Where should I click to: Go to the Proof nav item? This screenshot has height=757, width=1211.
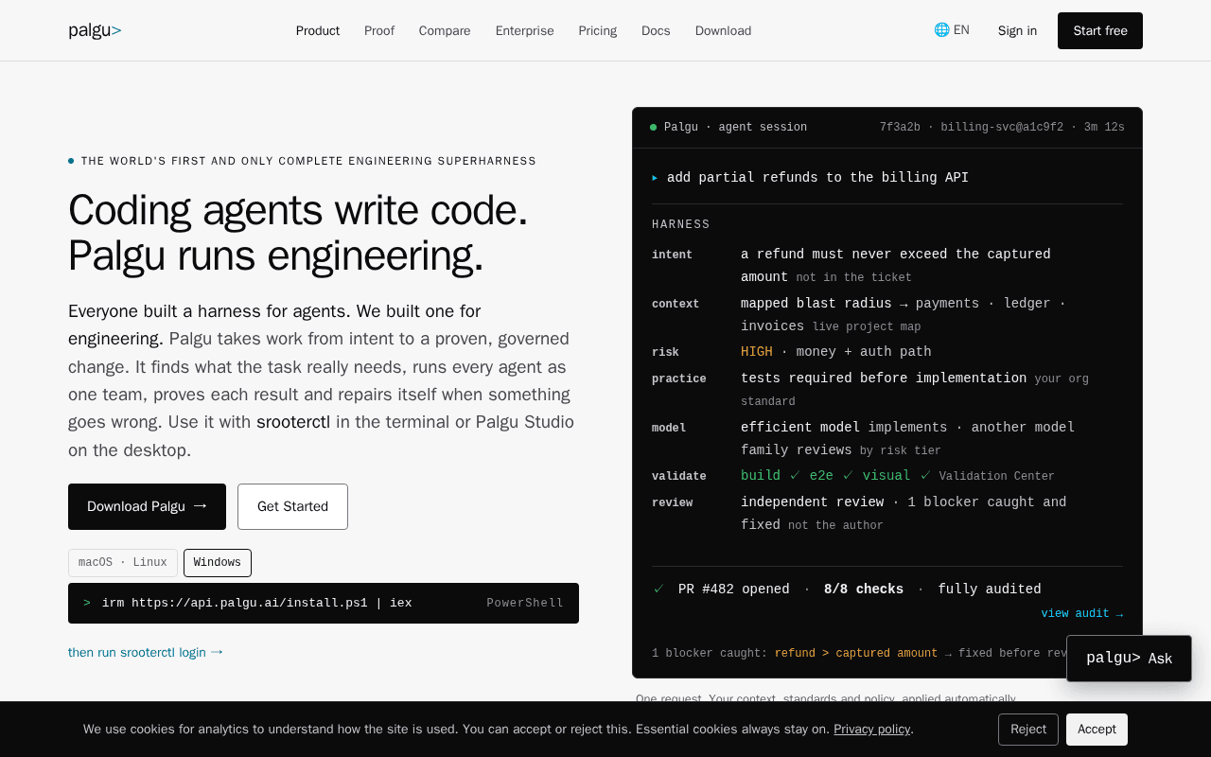(x=379, y=30)
